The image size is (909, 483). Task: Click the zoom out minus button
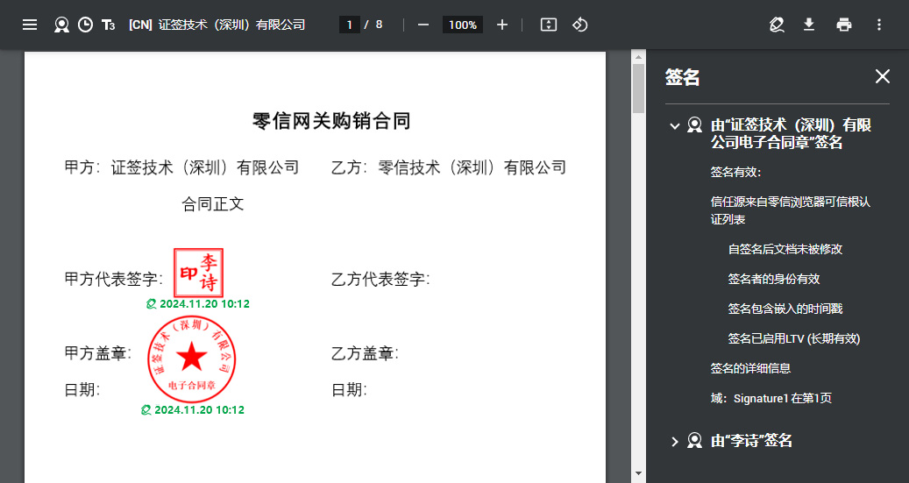pos(423,25)
